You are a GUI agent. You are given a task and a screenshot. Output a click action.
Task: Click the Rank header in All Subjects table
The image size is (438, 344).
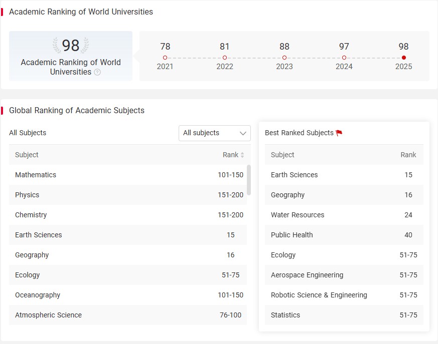point(230,155)
